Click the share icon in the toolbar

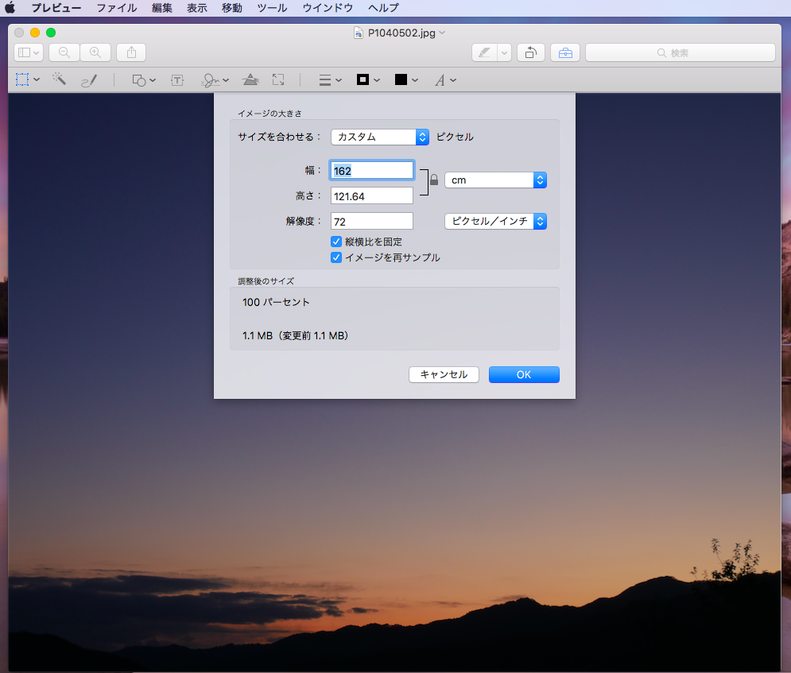pyautogui.click(x=131, y=52)
